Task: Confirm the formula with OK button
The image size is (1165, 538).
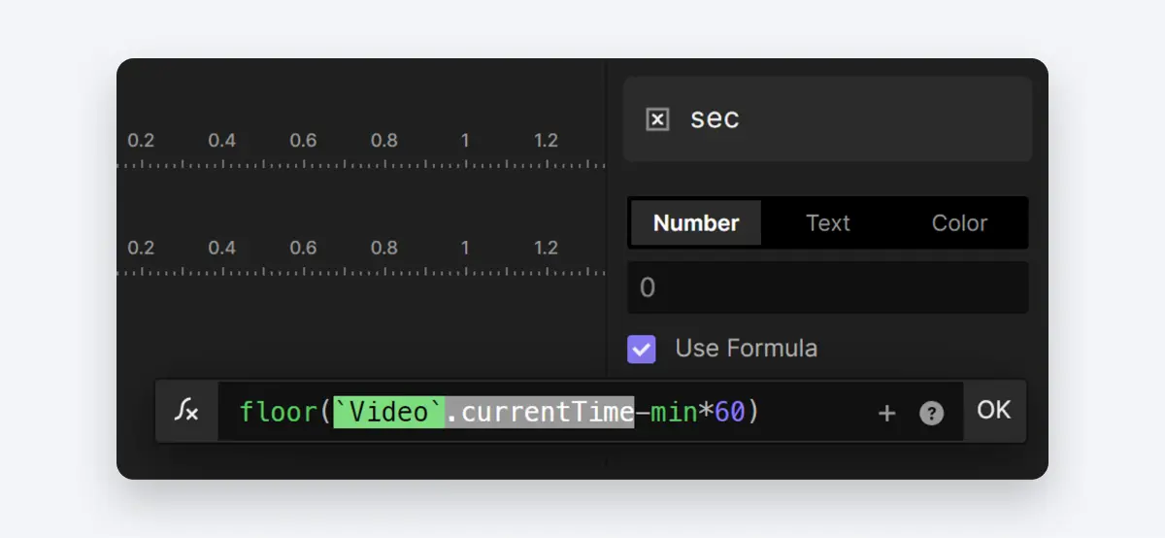Action: click(994, 411)
